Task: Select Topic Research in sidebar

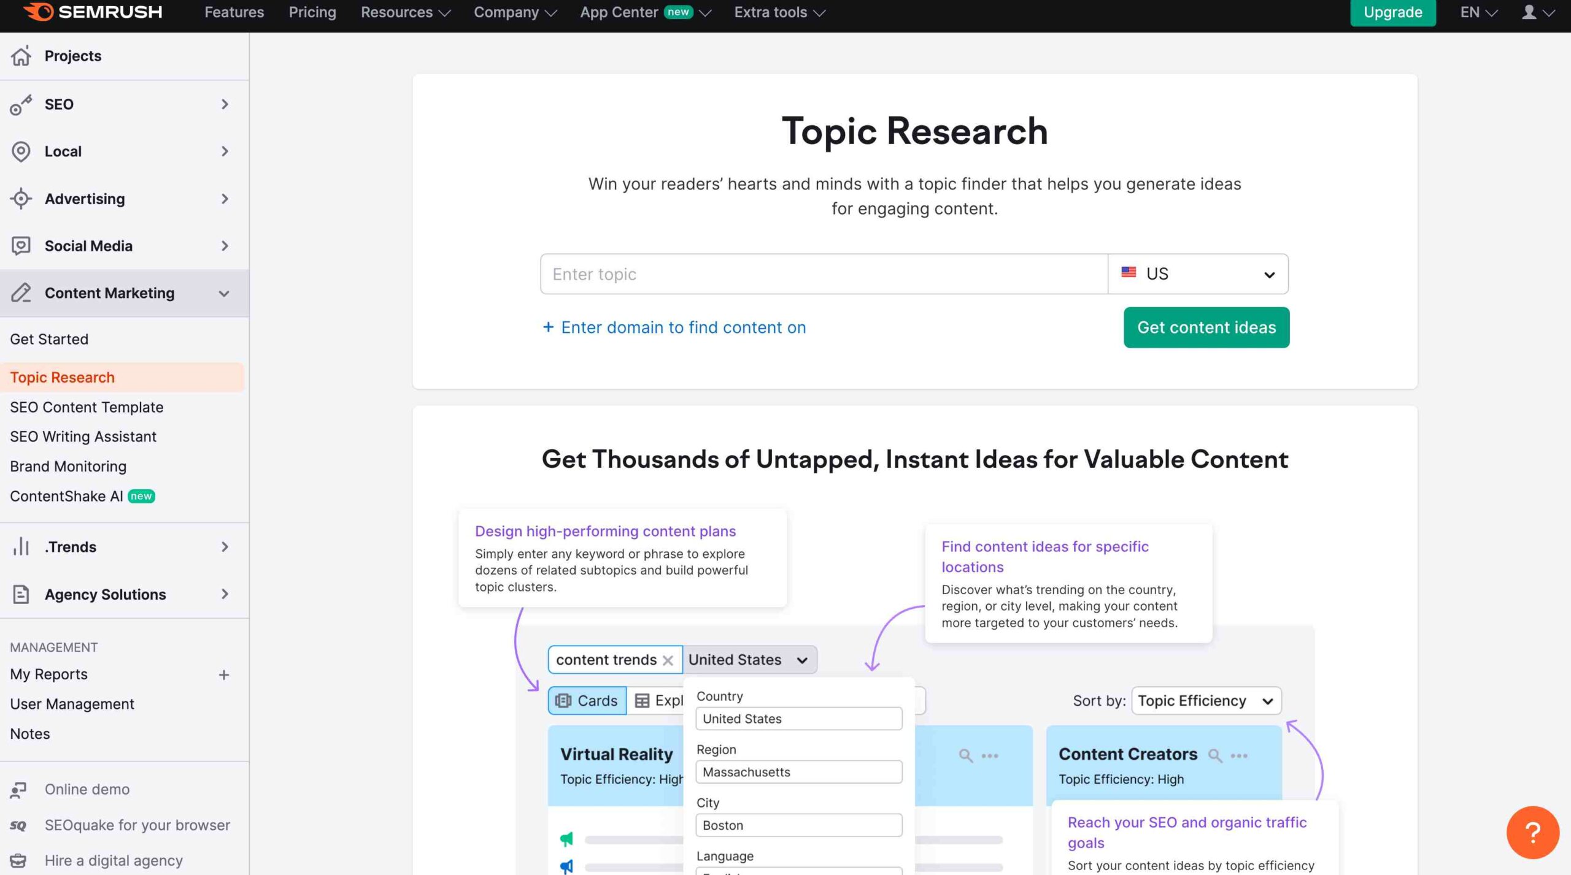Action: [x=122, y=377]
